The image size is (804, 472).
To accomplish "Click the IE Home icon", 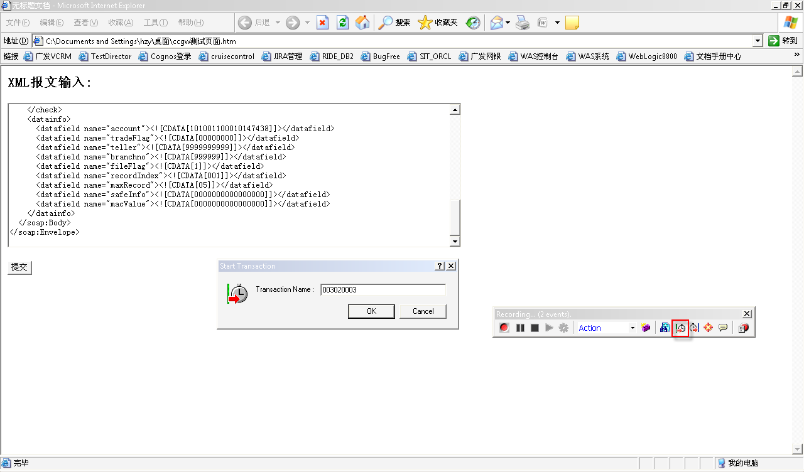I will (362, 23).
